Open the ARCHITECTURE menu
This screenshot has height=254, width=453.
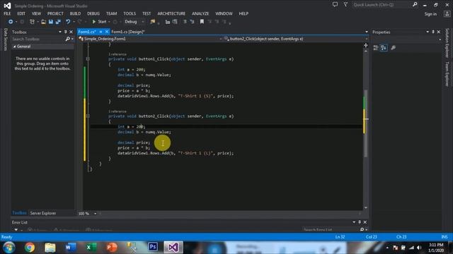click(171, 13)
